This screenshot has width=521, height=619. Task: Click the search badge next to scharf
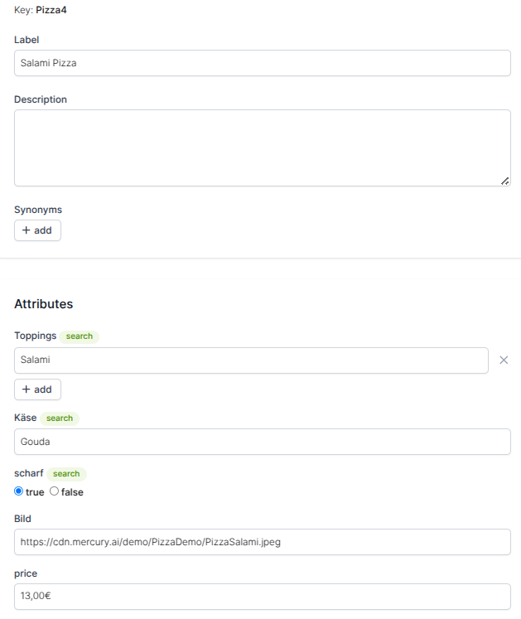click(x=66, y=474)
